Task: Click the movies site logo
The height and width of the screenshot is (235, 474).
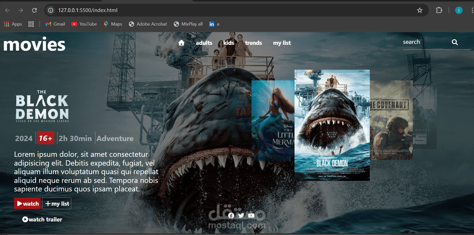Action: 34,45
